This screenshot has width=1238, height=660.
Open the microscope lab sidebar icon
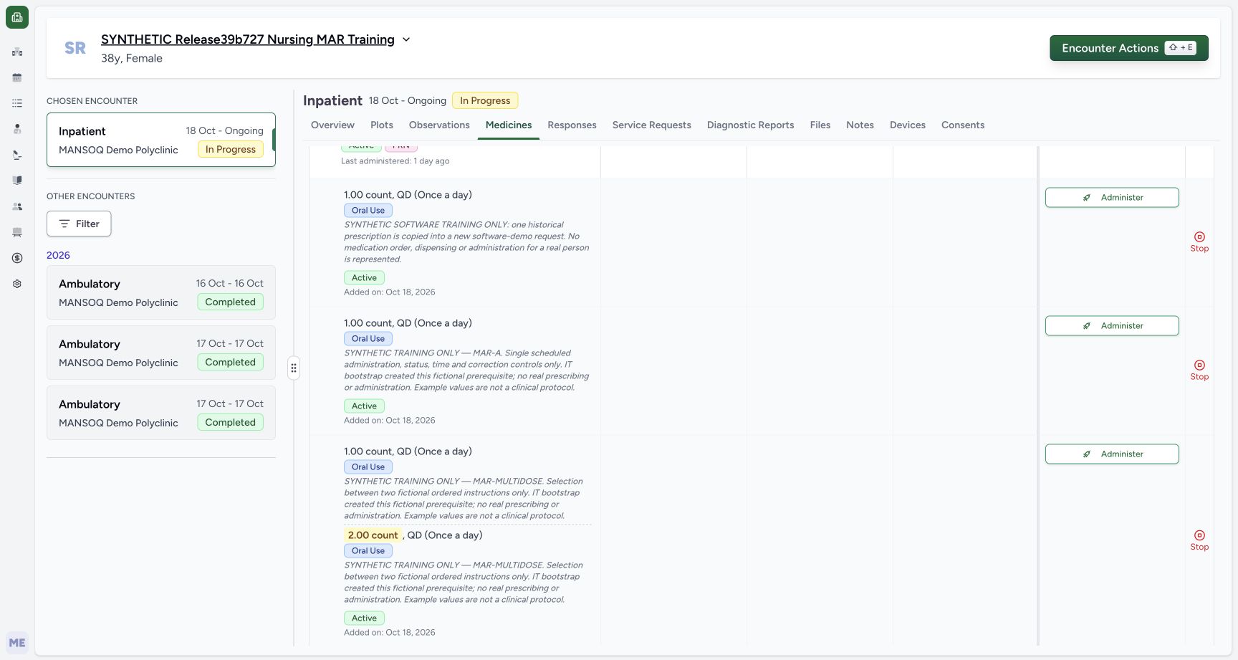tap(17, 155)
